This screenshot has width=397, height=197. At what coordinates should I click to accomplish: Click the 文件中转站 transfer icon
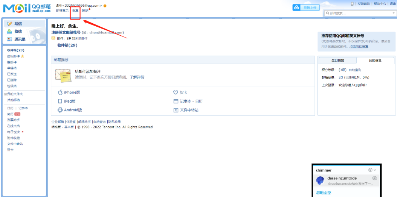(176, 110)
